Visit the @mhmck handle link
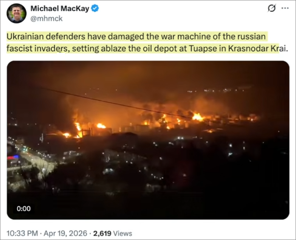This screenshot has height=240, width=296. [46, 19]
